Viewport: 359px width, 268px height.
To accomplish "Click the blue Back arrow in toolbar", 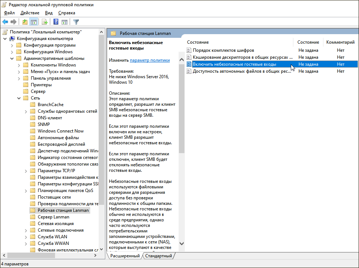I will (5, 22).
